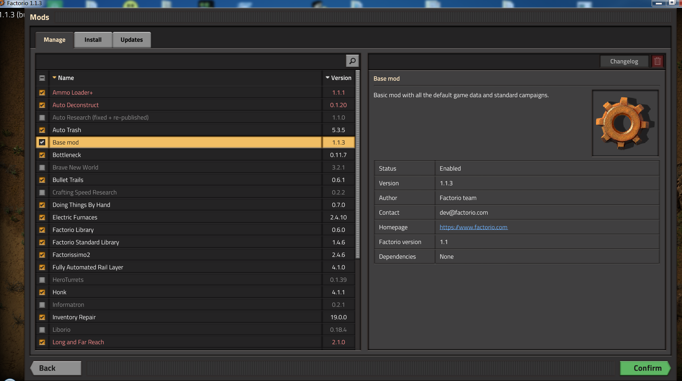Open the Updates tab
Screen dimensions: 682x381
[132, 40]
